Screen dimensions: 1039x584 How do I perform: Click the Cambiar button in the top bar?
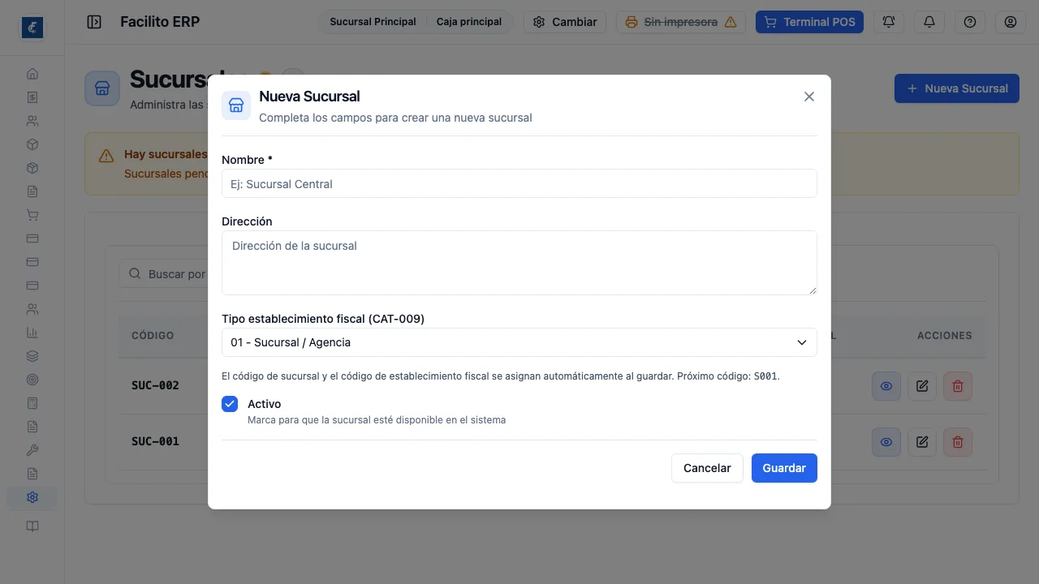point(565,22)
